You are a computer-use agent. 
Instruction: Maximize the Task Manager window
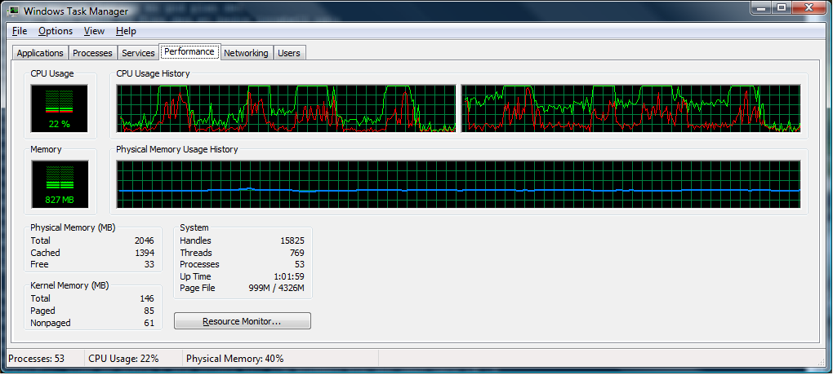[x=781, y=7]
